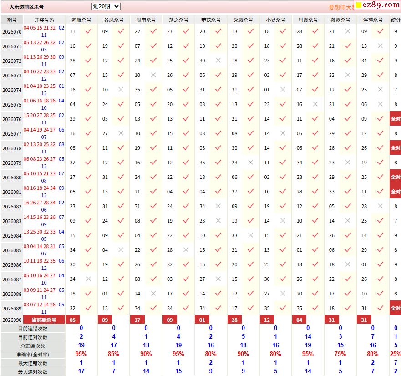Click the X mark in 芣苡杀号 column, row 2026082
401x376 pixels.
click(218, 206)
